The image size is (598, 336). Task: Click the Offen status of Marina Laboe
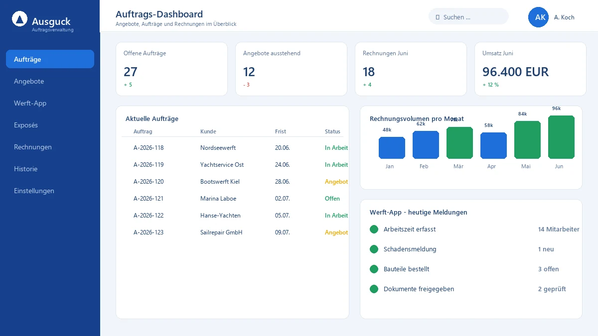click(x=332, y=199)
